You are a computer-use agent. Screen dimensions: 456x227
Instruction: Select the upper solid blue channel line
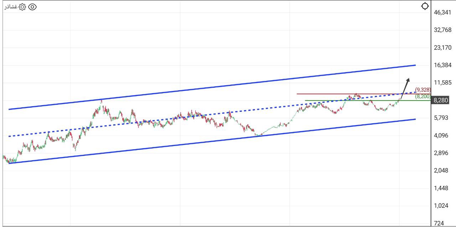click(214, 87)
